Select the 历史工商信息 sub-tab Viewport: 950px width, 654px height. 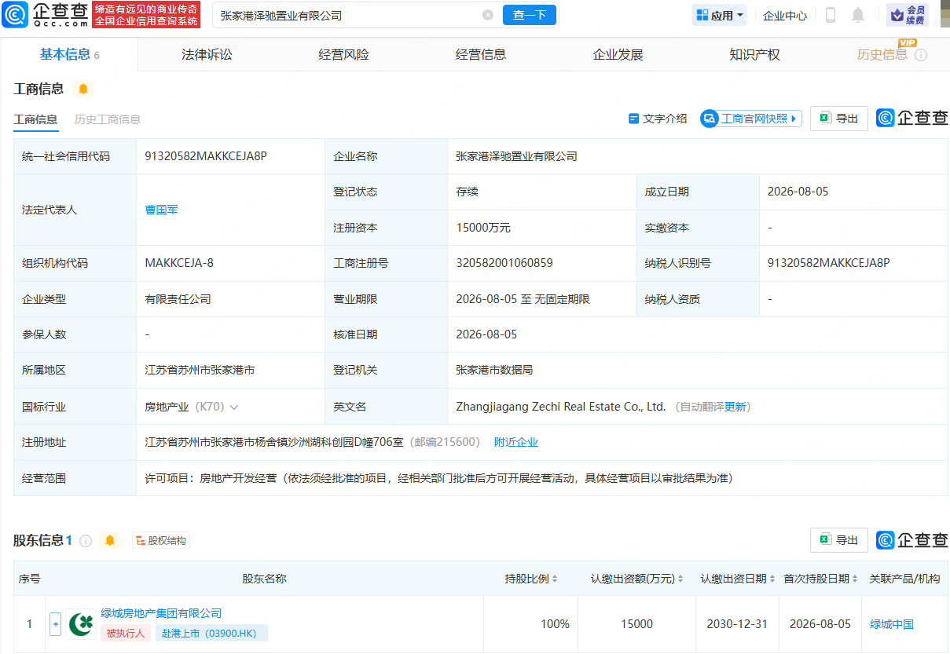[108, 119]
